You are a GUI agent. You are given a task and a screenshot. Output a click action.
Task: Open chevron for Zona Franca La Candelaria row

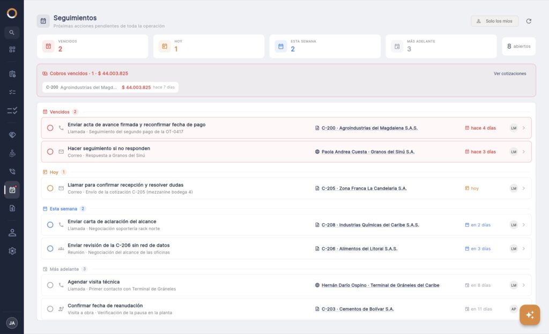[524, 188]
